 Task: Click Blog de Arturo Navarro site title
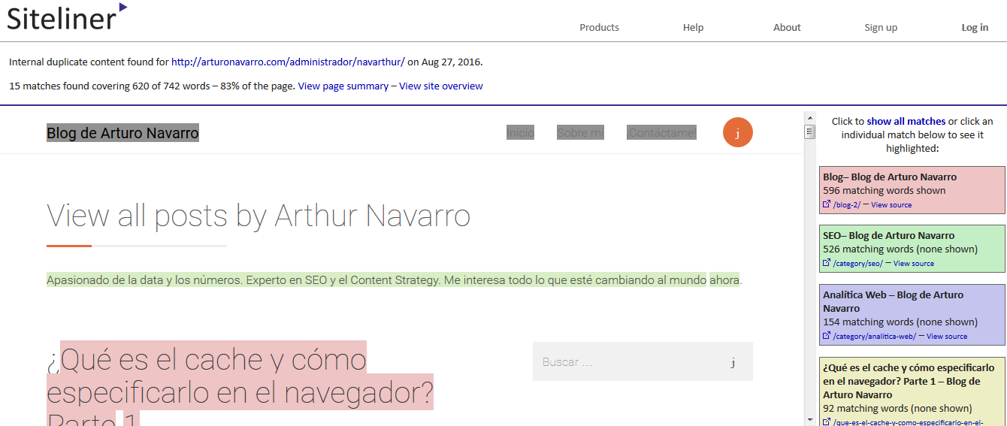coord(122,133)
